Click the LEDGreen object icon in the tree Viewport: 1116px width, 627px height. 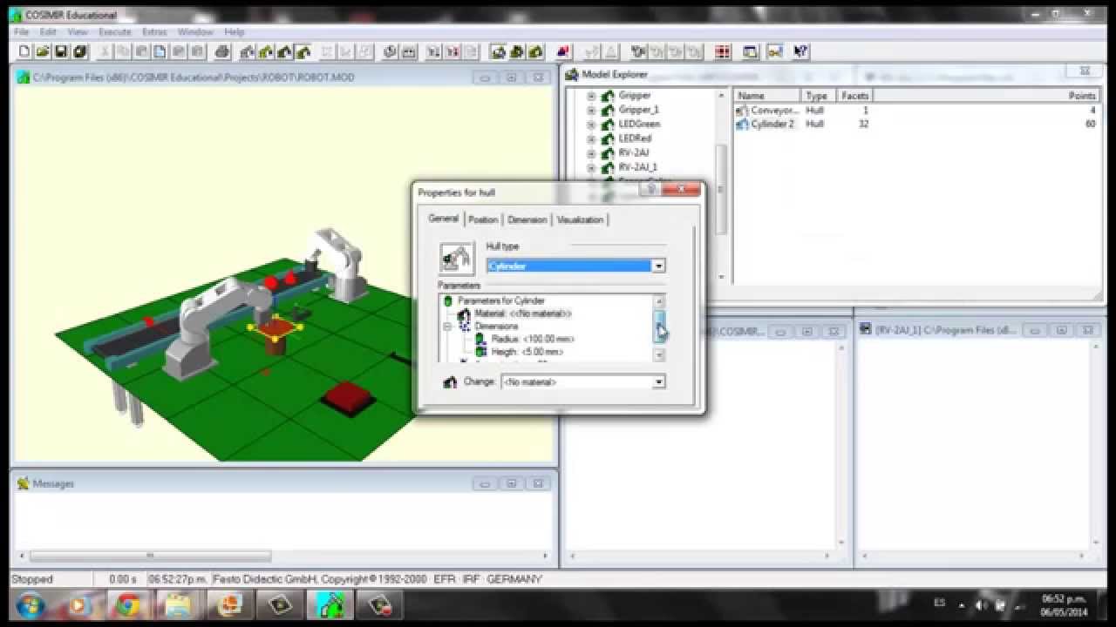pyautogui.click(x=608, y=125)
